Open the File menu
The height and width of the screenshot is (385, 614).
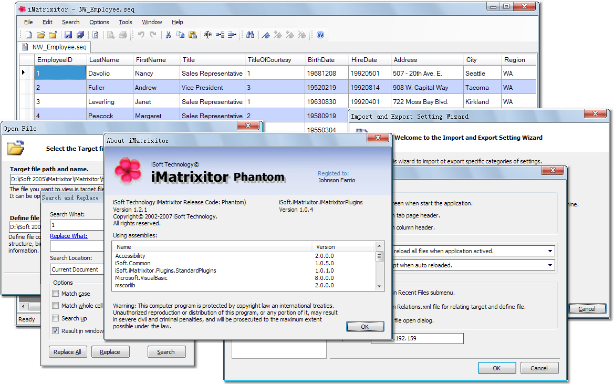pos(28,23)
